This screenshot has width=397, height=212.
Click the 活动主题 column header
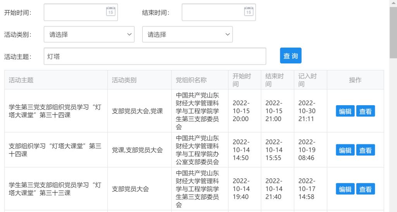coord(21,80)
